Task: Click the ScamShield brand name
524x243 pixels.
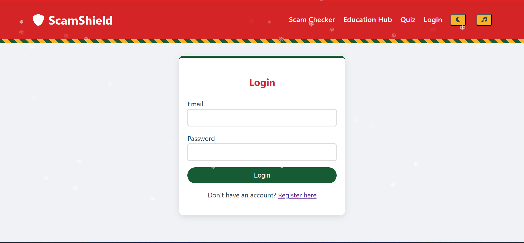Action: pos(80,20)
